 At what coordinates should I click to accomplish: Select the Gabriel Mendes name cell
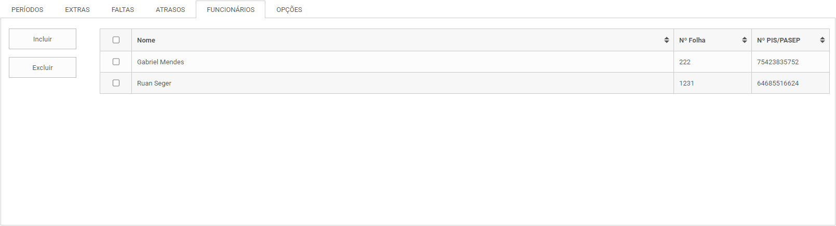click(402, 62)
